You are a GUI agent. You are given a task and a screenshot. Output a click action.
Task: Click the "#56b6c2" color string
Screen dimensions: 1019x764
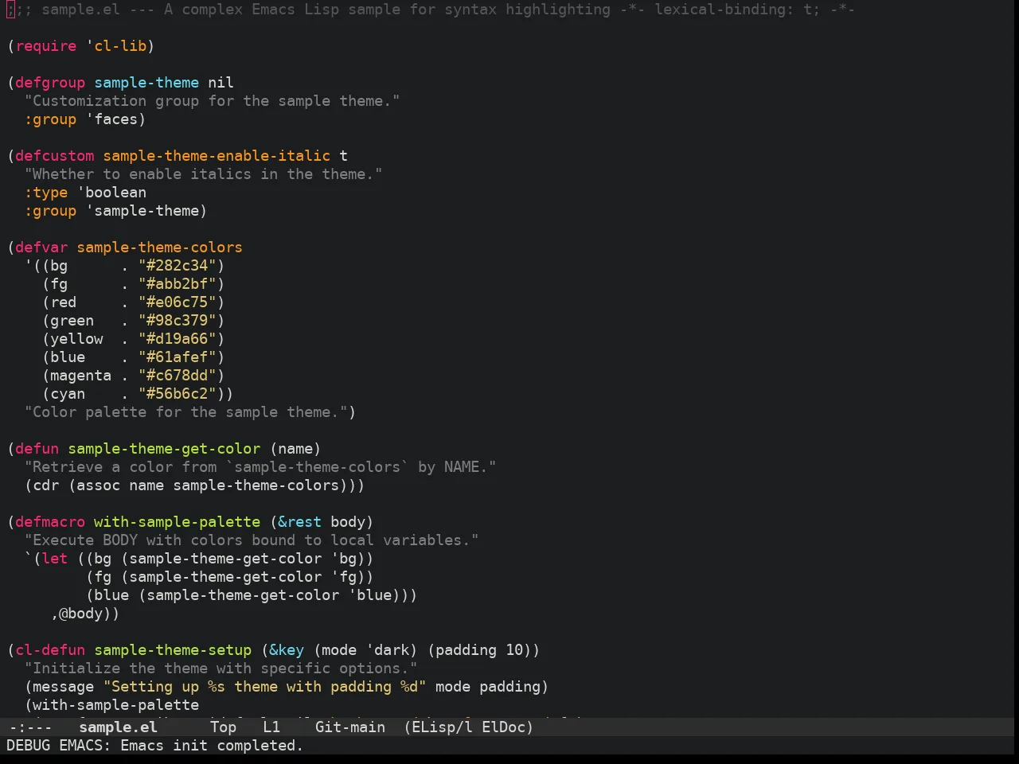[178, 394]
